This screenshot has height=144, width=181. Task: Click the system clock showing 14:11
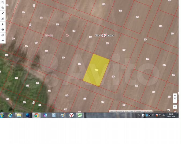click(171, 115)
